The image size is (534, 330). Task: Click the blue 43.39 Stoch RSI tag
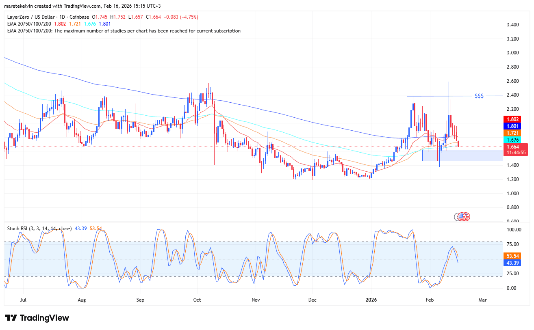point(512,263)
